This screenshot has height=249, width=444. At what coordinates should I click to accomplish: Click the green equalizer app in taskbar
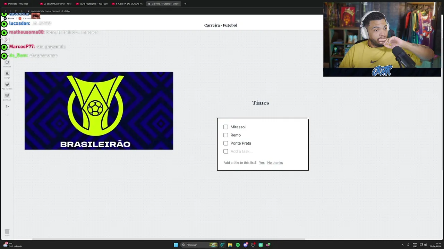261,245
